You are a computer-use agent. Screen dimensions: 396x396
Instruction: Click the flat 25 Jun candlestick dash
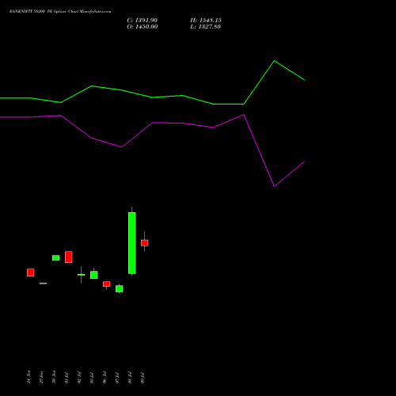pyautogui.click(x=44, y=284)
